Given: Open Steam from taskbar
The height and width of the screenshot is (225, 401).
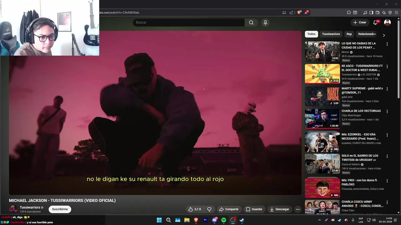Looking at the screenshot, I should coord(242,220).
